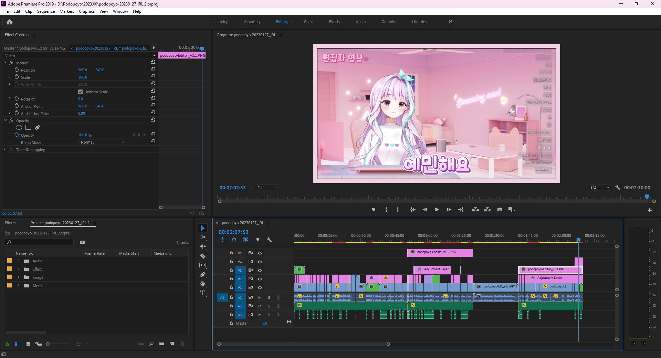Show more workspaces chevron

(451, 21)
